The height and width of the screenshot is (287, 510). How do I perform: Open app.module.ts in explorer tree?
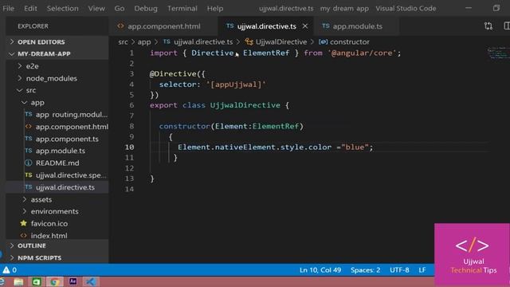(57, 151)
